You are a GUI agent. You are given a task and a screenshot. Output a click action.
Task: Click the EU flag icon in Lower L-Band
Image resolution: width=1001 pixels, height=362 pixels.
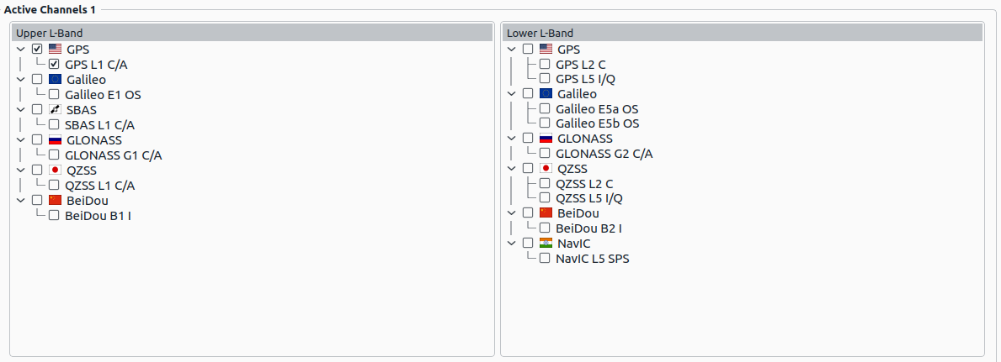(546, 94)
